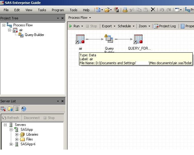Click the Print toolbar icon
The height and width of the screenshot is (155, 194).
click(125, 10)
